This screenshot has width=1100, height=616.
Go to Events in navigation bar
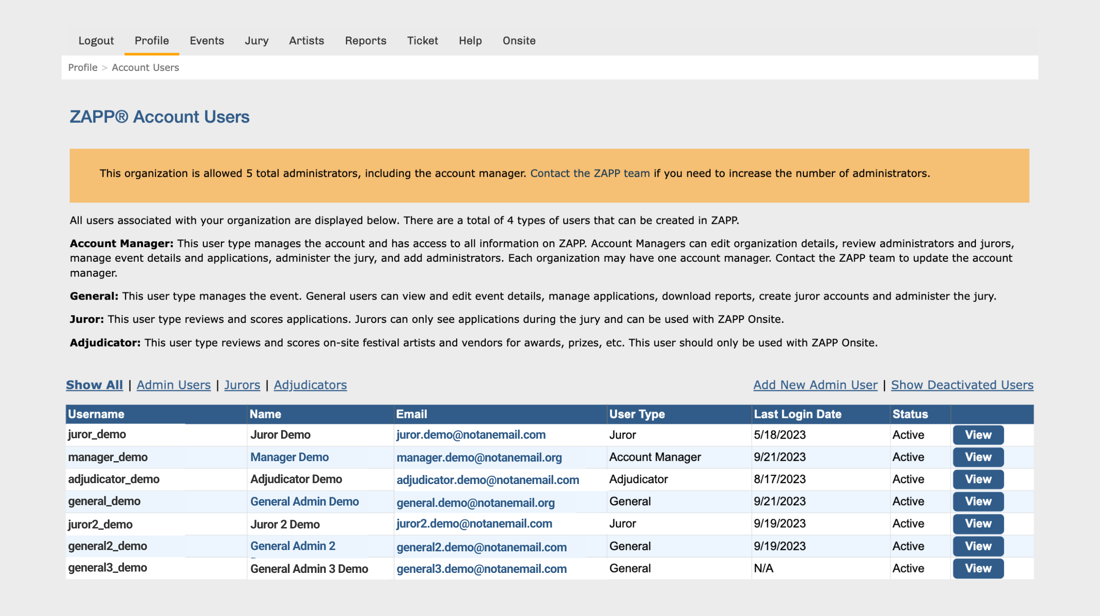tap(207, 40)
